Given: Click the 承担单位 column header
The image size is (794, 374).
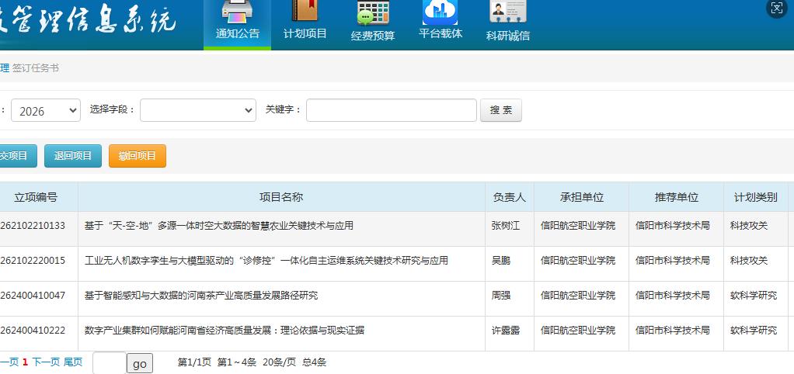Looking at the screenshot, I should point(581,197).
